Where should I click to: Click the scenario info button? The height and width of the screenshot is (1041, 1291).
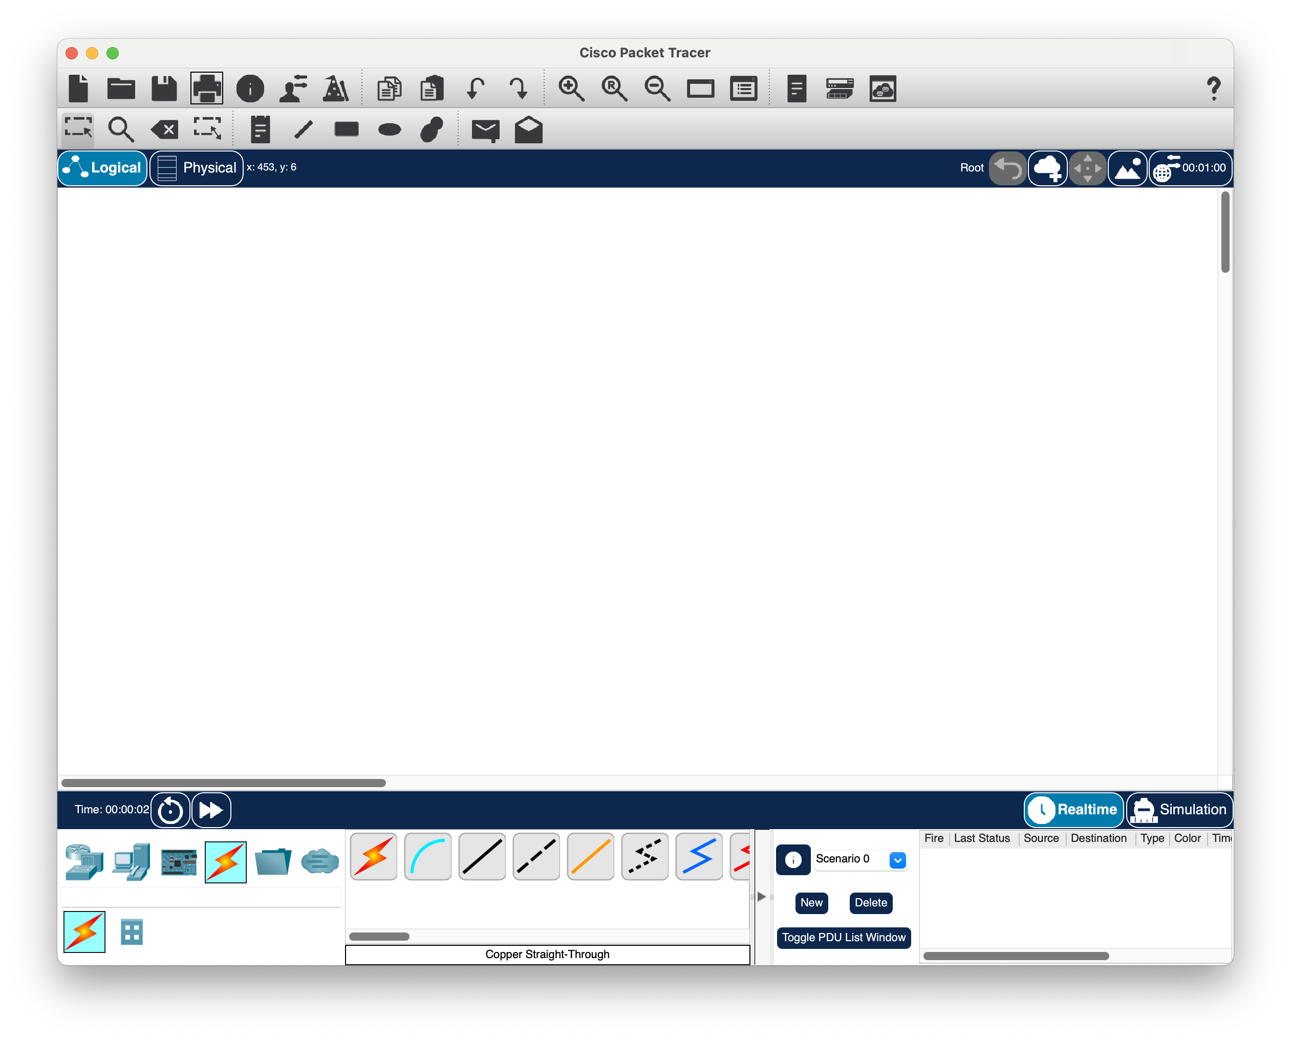click(x=793, y=860)
